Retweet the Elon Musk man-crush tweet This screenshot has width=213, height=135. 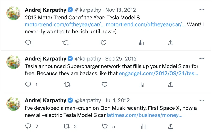tap(67, 126)
